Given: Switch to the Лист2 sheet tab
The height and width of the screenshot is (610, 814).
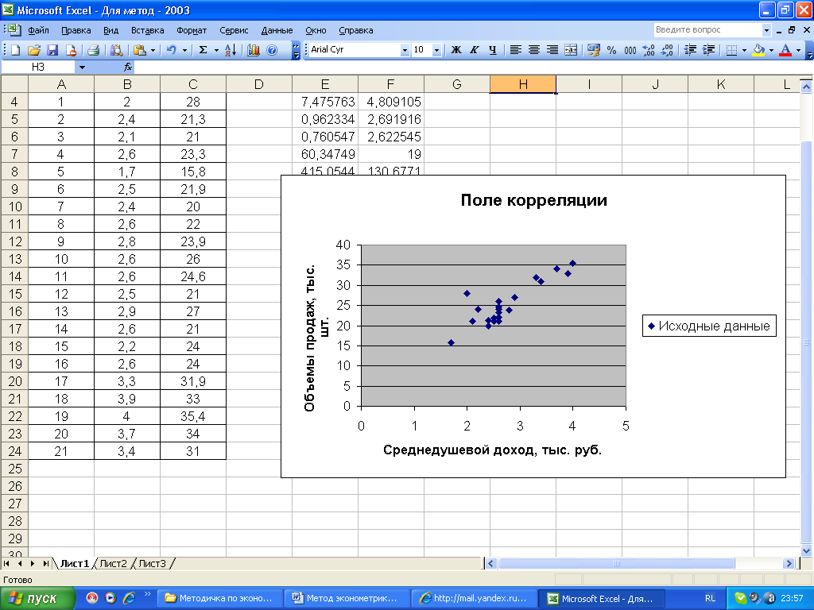Looking at the screenshot, I should pyautogui.click(x=113, y=563).
